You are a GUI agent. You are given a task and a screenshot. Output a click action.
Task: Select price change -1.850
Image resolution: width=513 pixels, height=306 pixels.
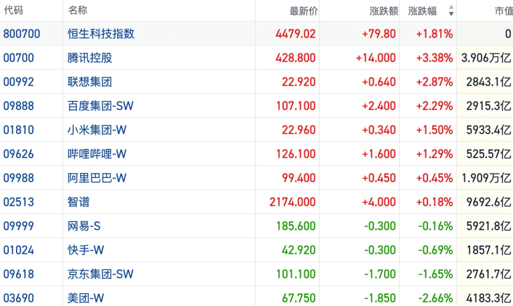point(380,298)
